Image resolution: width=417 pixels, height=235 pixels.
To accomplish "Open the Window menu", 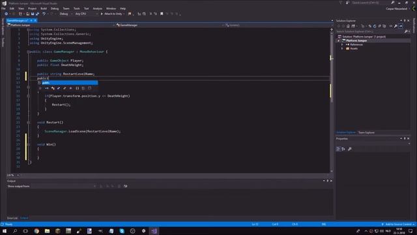I will pos(111,8).
